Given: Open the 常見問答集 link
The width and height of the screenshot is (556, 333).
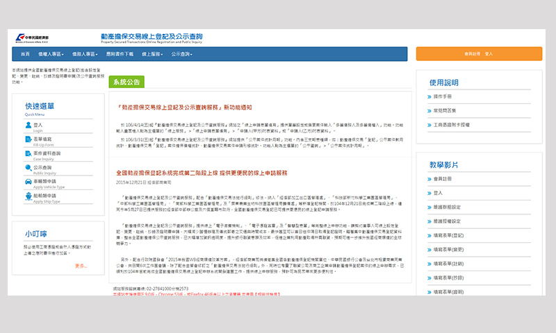Looking at the screenshot, I should point(445,110).
